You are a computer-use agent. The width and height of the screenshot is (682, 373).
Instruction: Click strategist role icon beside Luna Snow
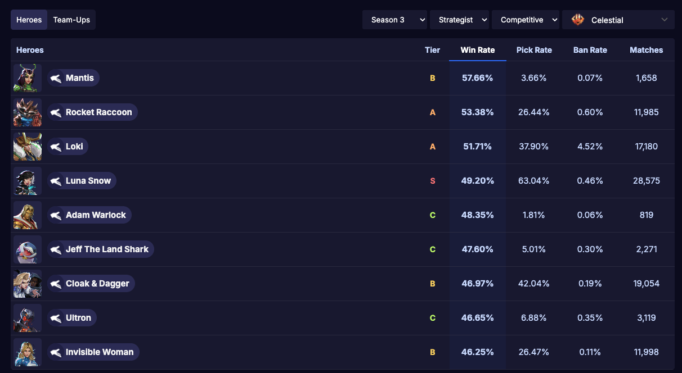(x=56, y=181)
